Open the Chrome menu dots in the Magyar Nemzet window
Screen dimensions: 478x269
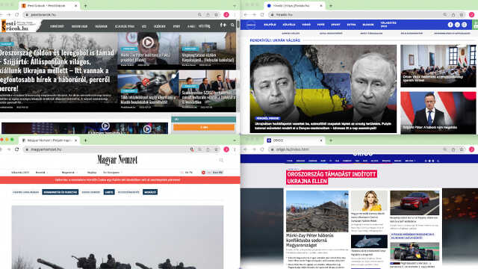point(235,149)
